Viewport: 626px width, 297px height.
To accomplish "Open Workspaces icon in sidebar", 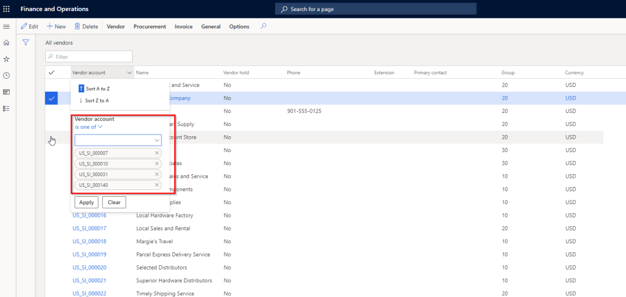I will (x=7, y=92).
